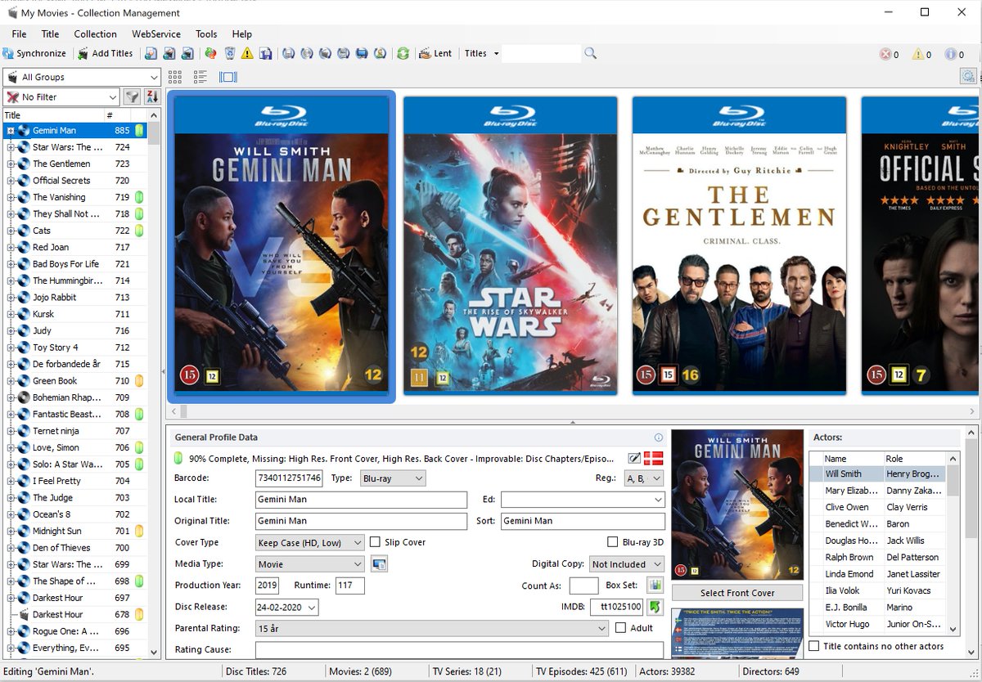Screen dimensions: 982x682
Task: Click the Select Front Cover button
Action: pyautogui.click(x=737, y=593)
